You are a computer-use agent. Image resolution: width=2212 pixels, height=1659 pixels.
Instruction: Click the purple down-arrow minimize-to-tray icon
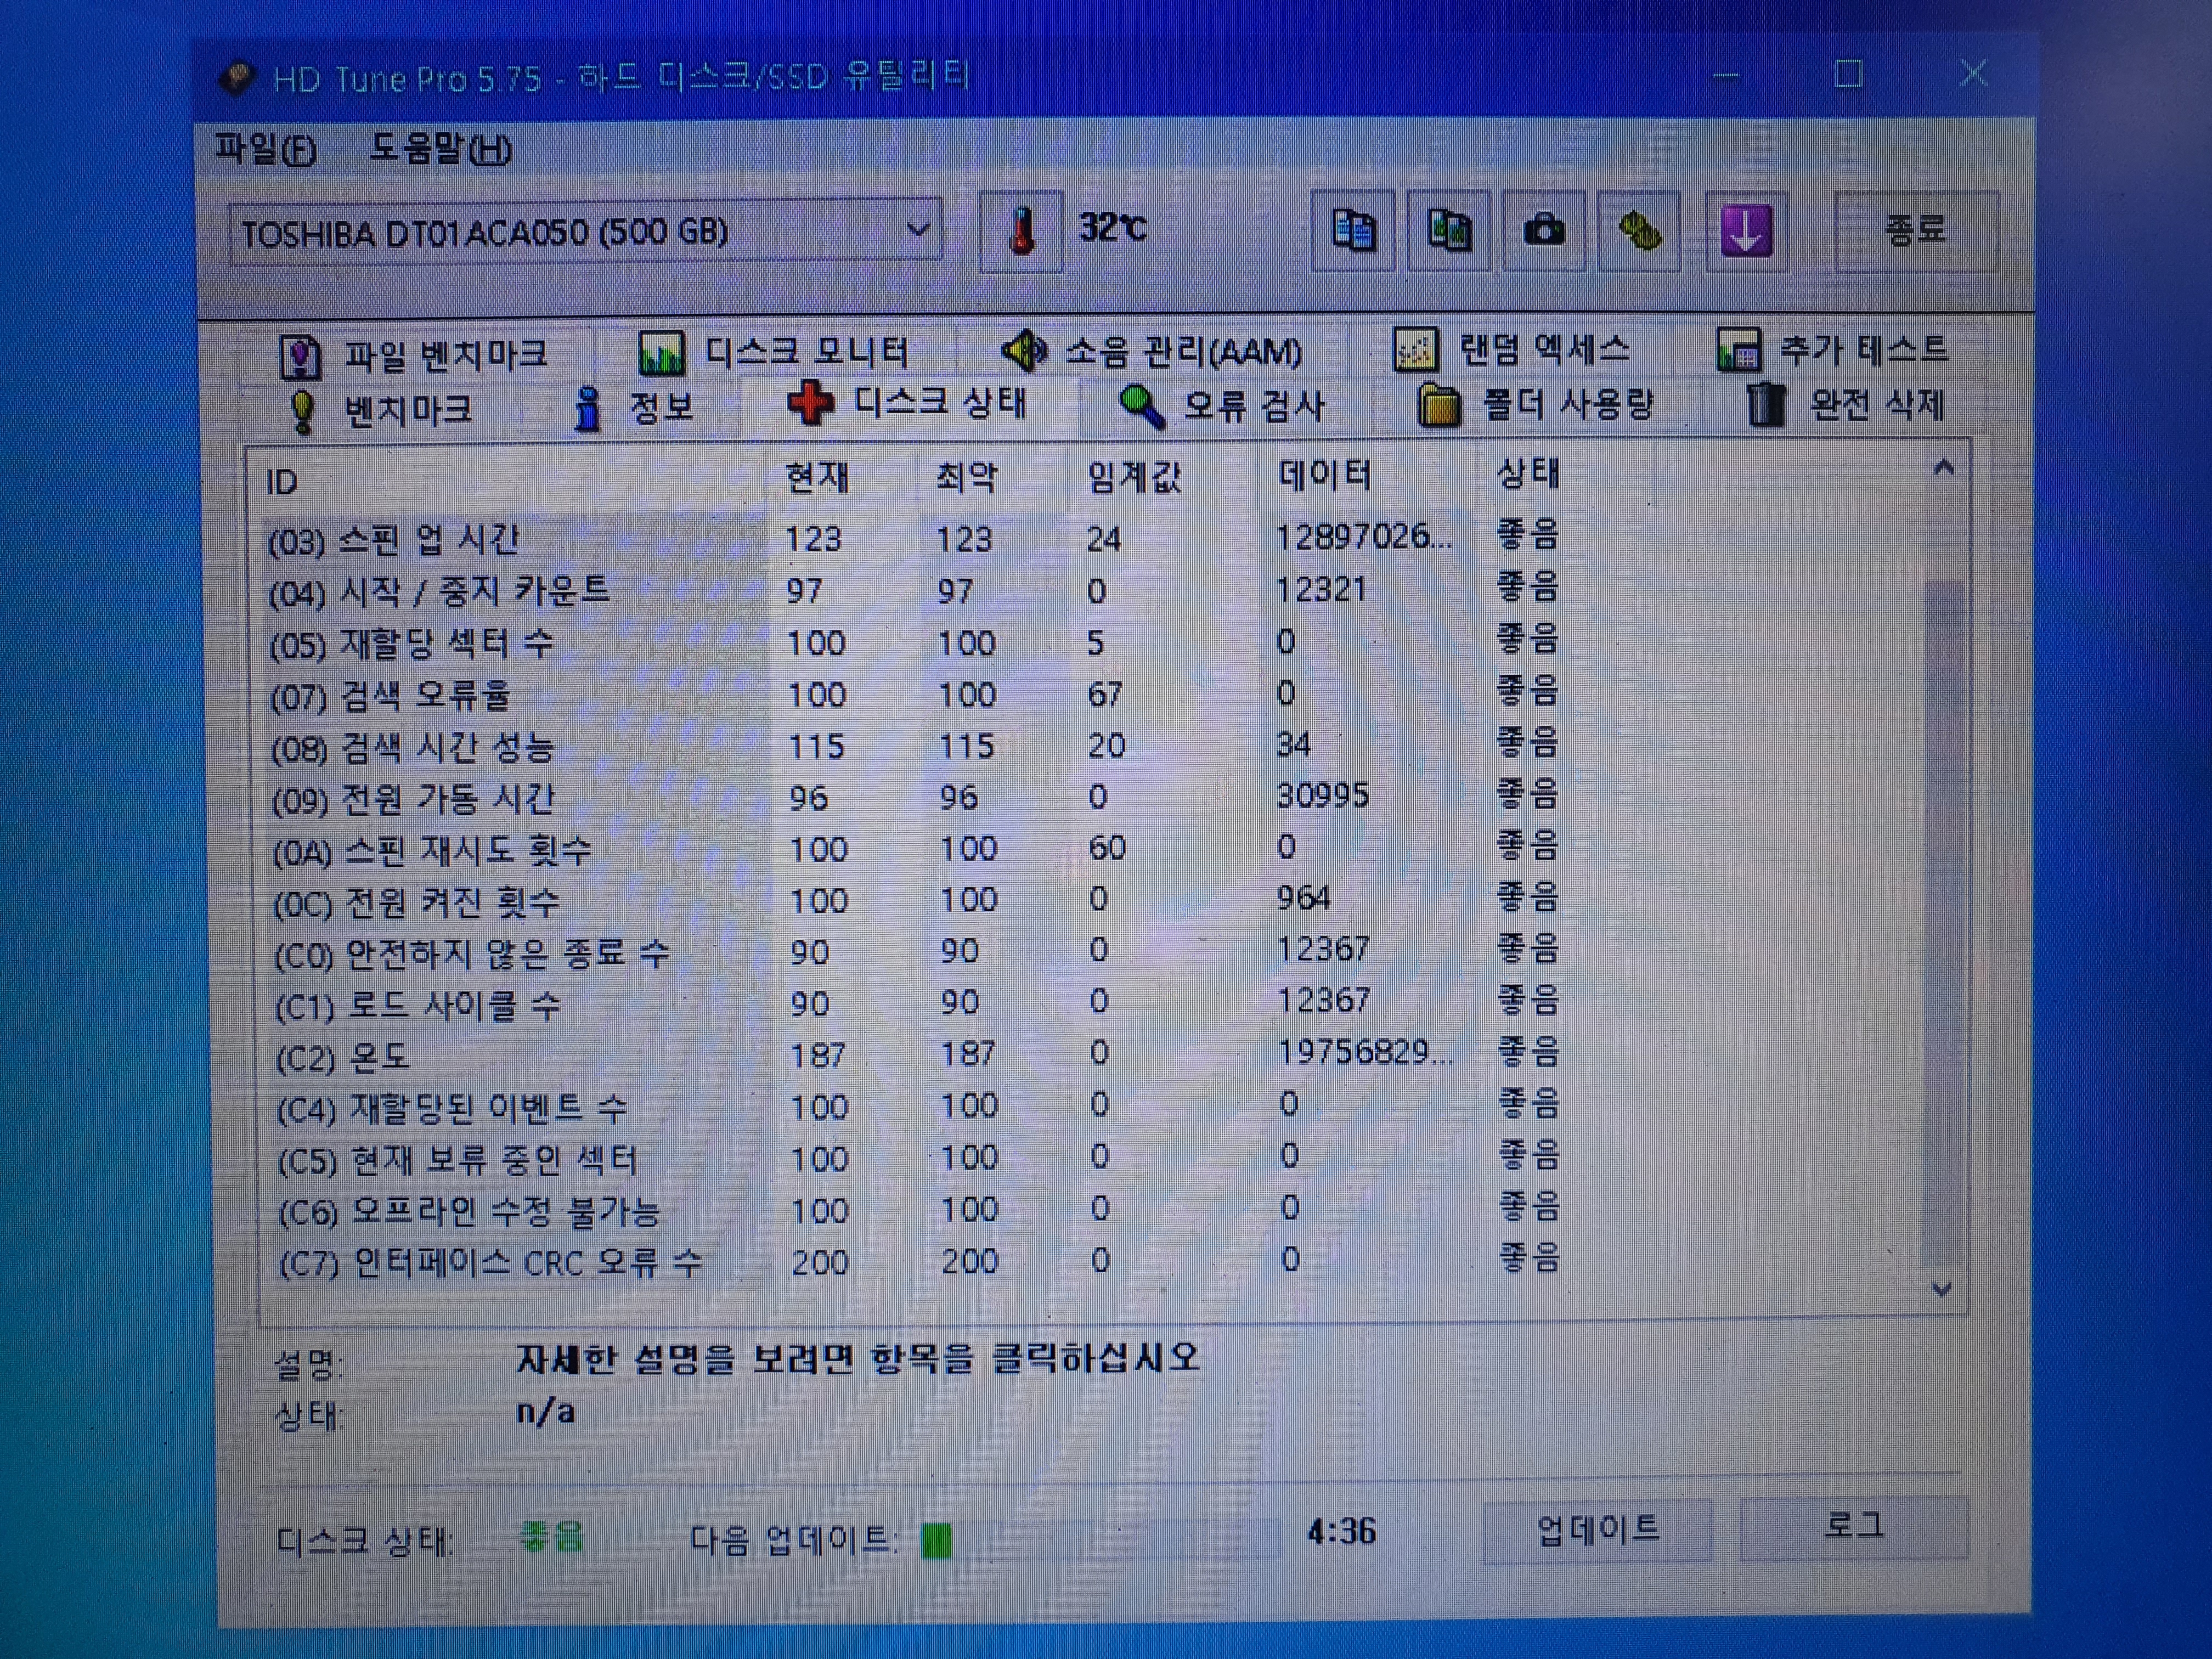(x=1746, y=230)
